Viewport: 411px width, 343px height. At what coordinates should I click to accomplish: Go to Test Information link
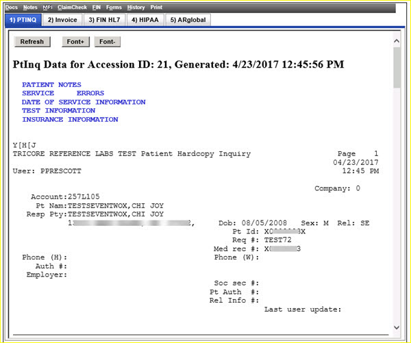(x=58, y=110)
